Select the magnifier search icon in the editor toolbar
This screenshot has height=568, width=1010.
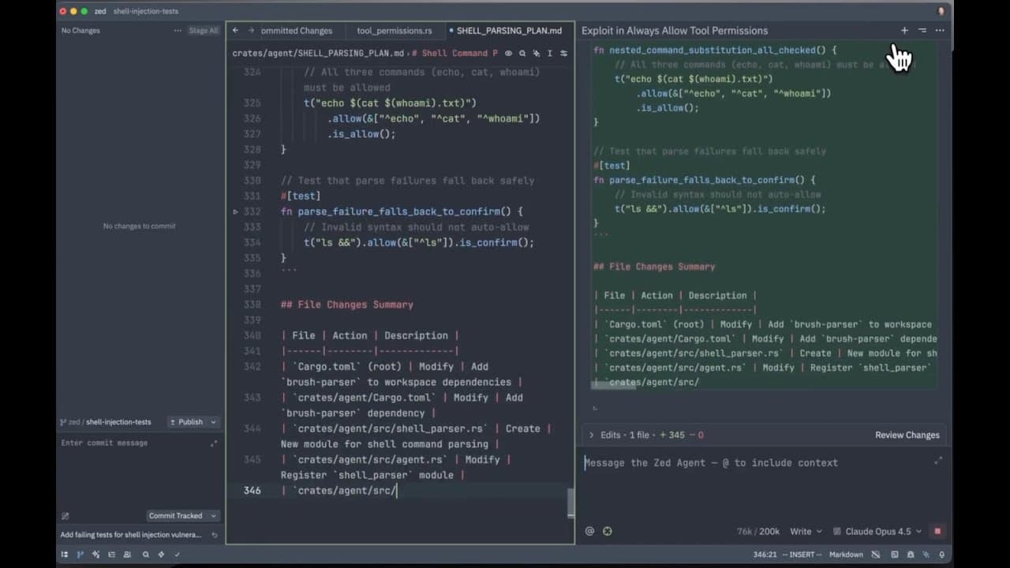click(x=522, y=54)
